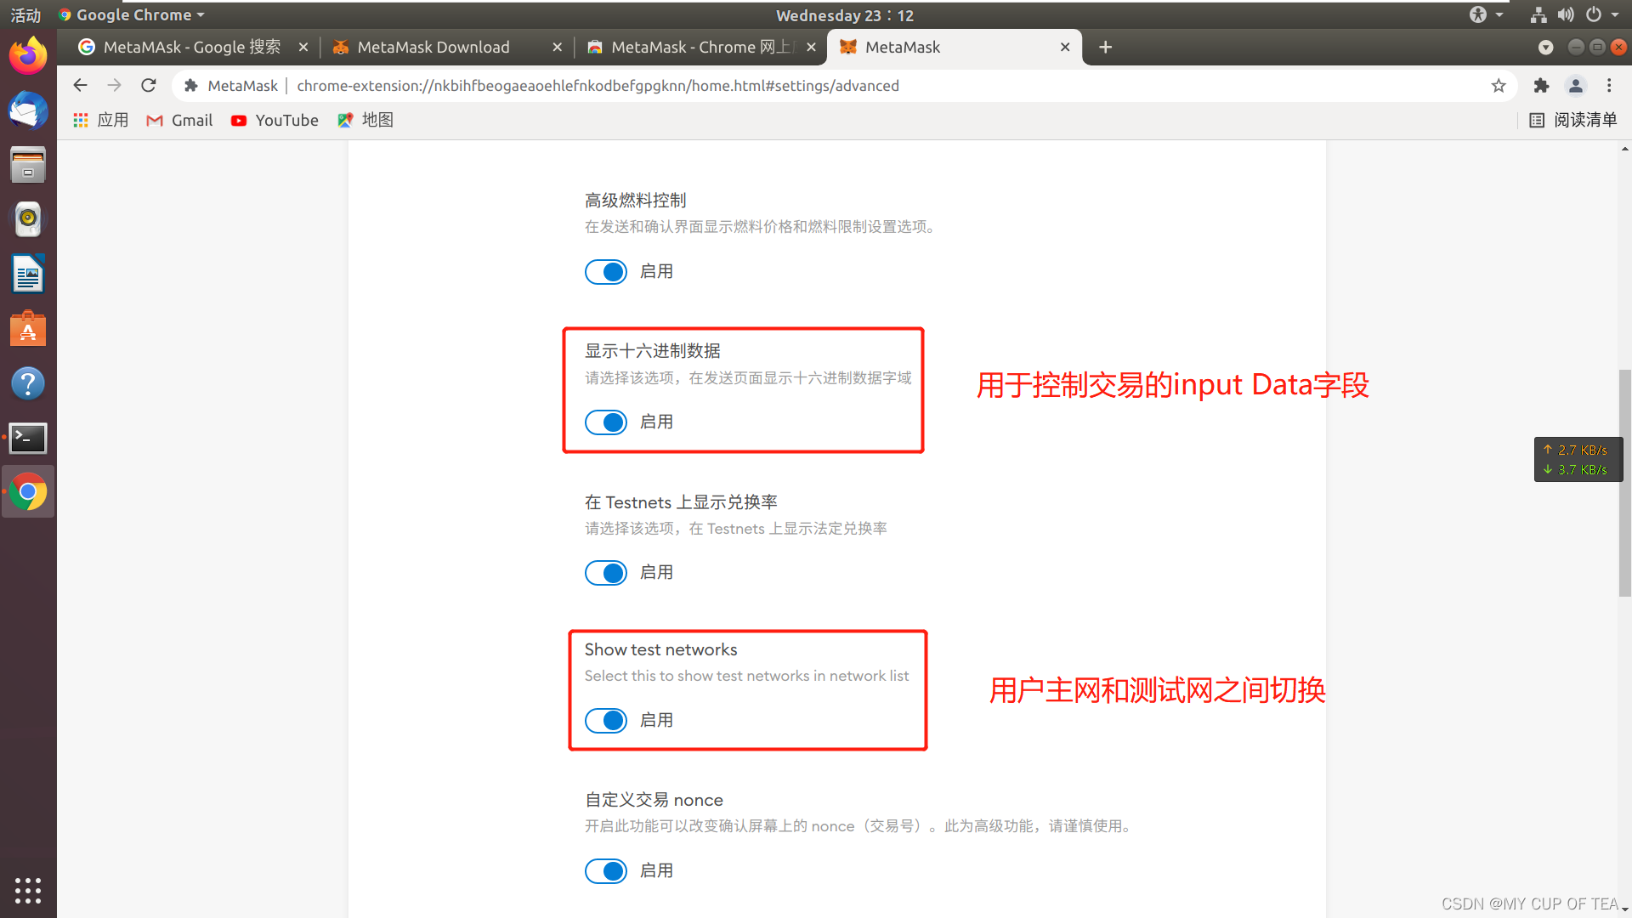Viewport: 1632px width, 918px height.
Task: Open the YouTube bookmark
Action: click(x=275, y=121)
